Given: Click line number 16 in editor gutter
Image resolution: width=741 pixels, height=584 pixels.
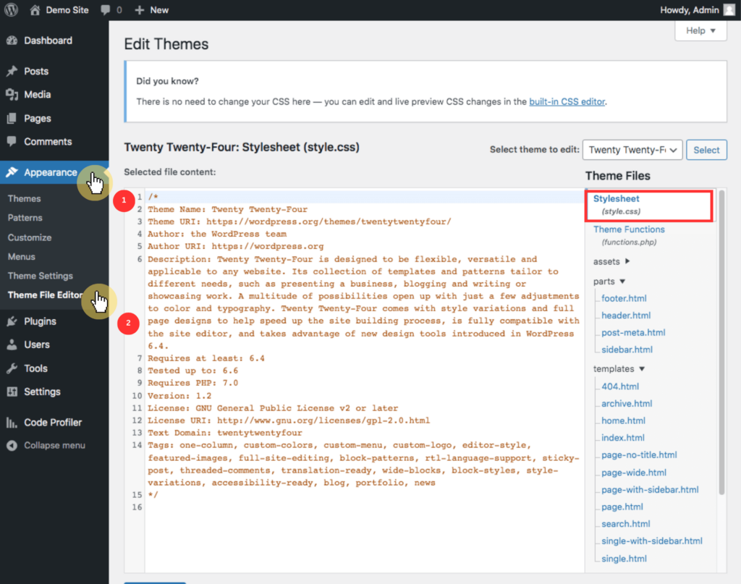Looking at the screenshot, I should click(x=137, y=507).
